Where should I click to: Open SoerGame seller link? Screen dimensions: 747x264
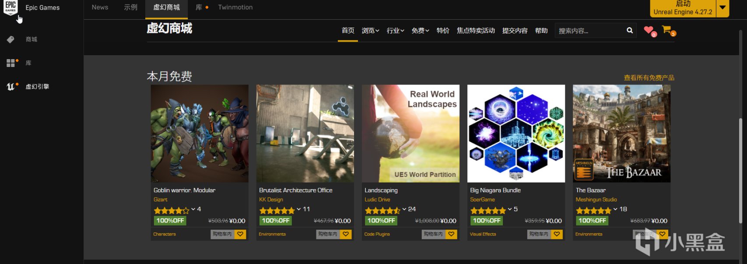point(482,200)
